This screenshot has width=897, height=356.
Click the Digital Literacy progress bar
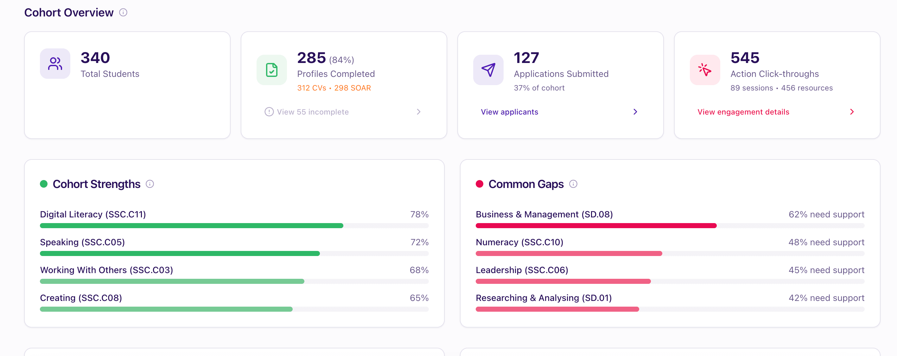[x=234, y=226]
